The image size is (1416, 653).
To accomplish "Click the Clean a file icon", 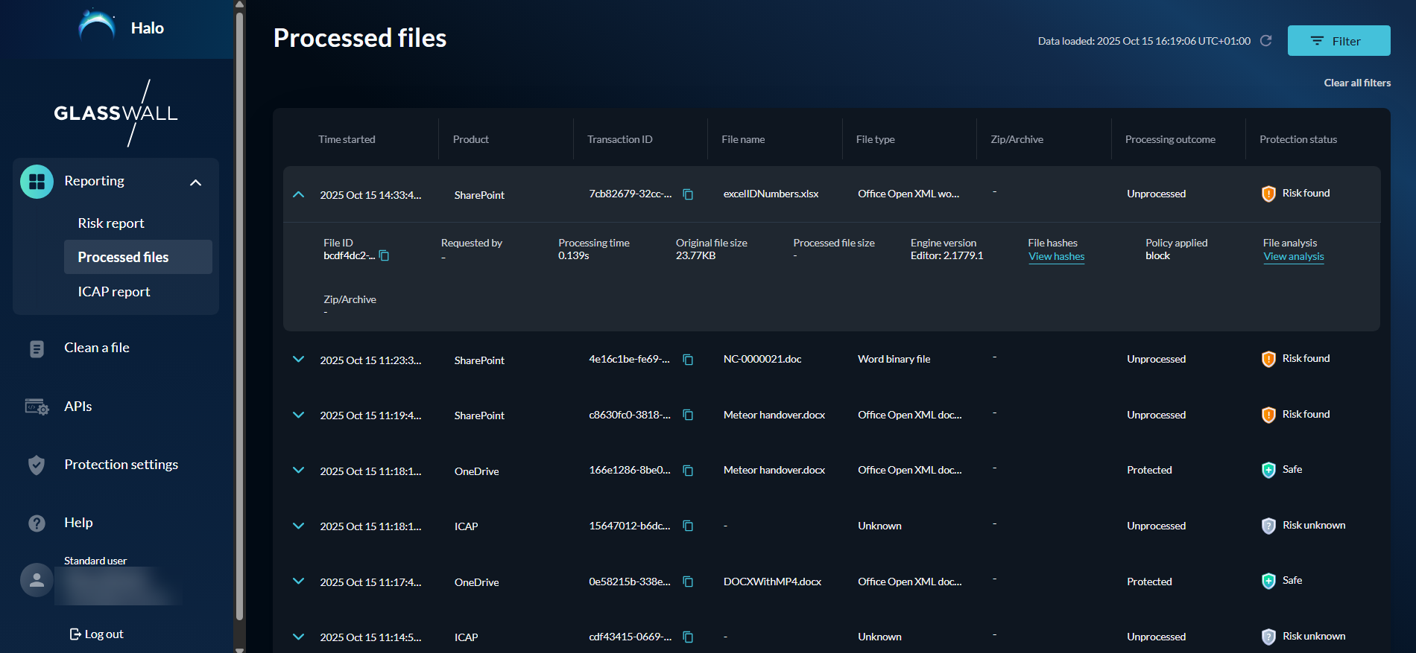I will [x=37, y=348].
